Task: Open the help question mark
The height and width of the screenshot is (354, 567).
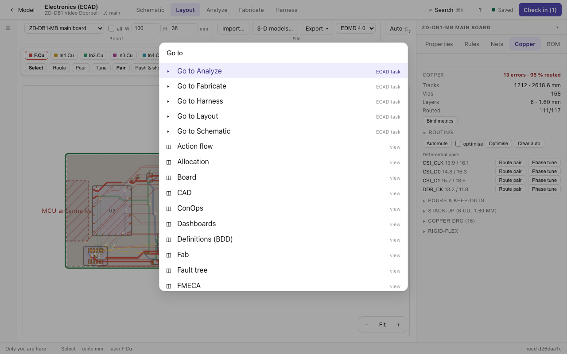Action: (x=480, y=10)
